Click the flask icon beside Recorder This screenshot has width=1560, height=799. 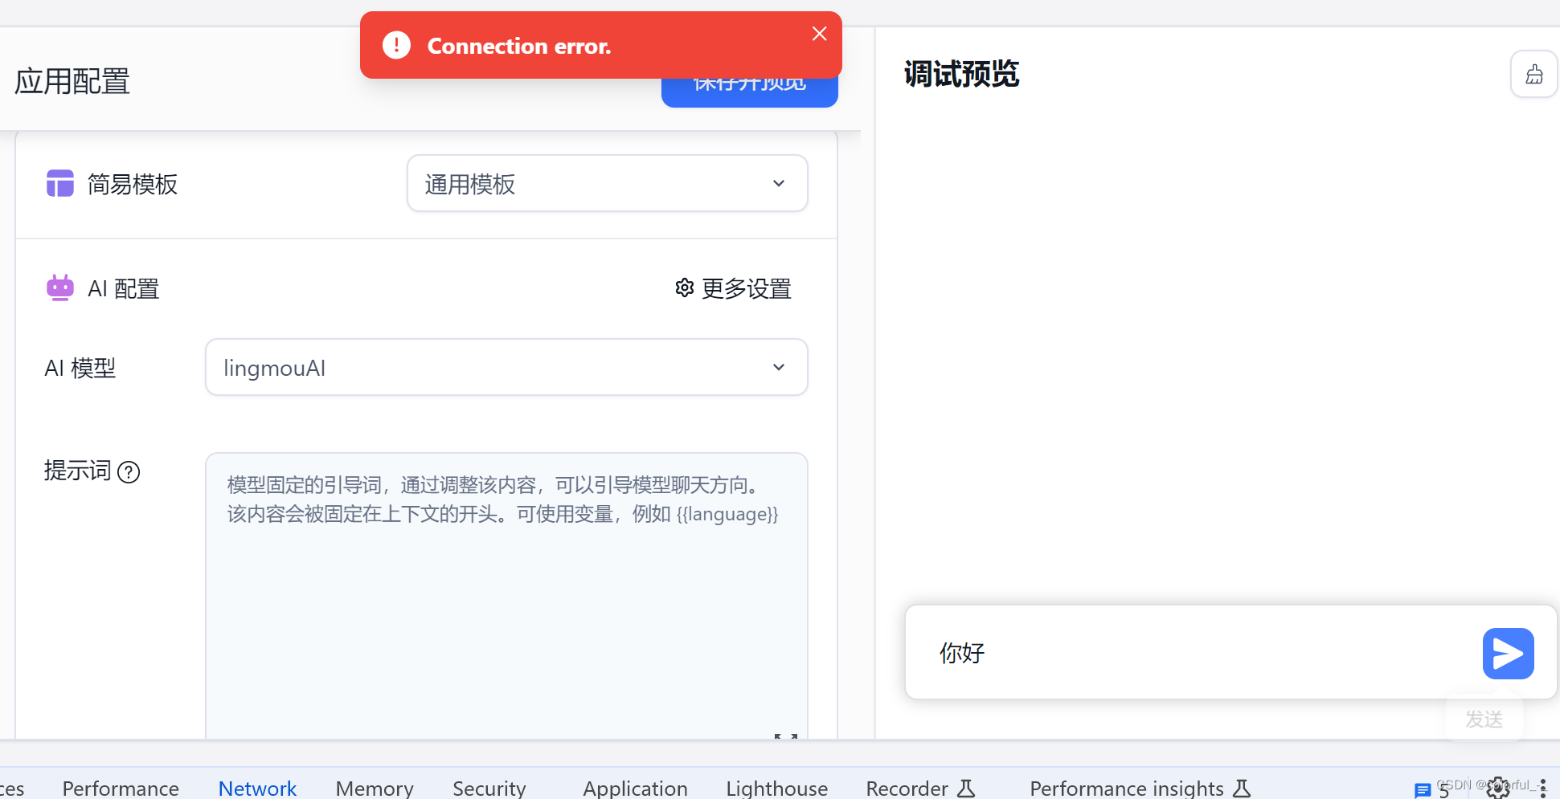tap(967, 788)
